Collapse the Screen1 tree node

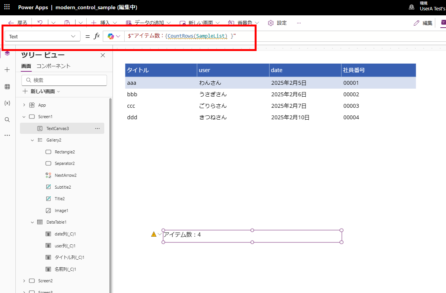(x=24, y=116)
